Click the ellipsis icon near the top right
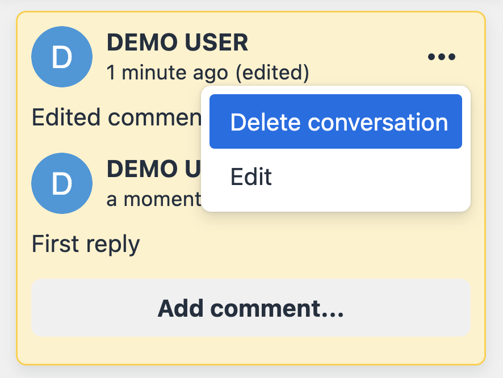 click(x=442, y=56)
